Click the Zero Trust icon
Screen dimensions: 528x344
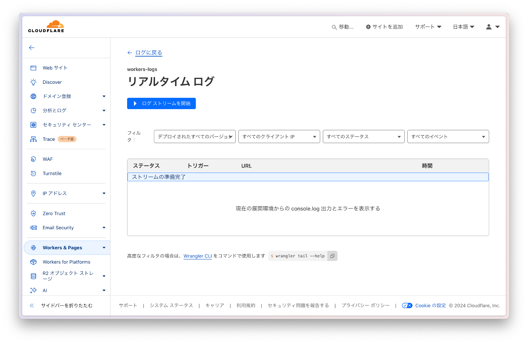click(x=33, y=213)
